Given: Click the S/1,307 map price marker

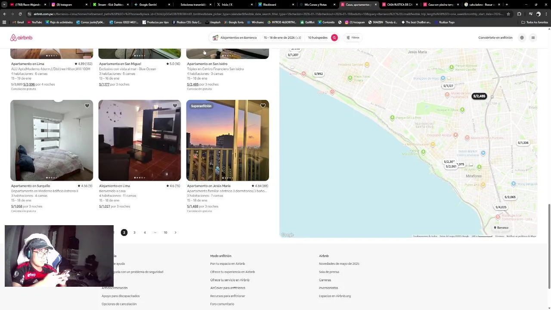Looking at the screenshot, I should 293,55.
